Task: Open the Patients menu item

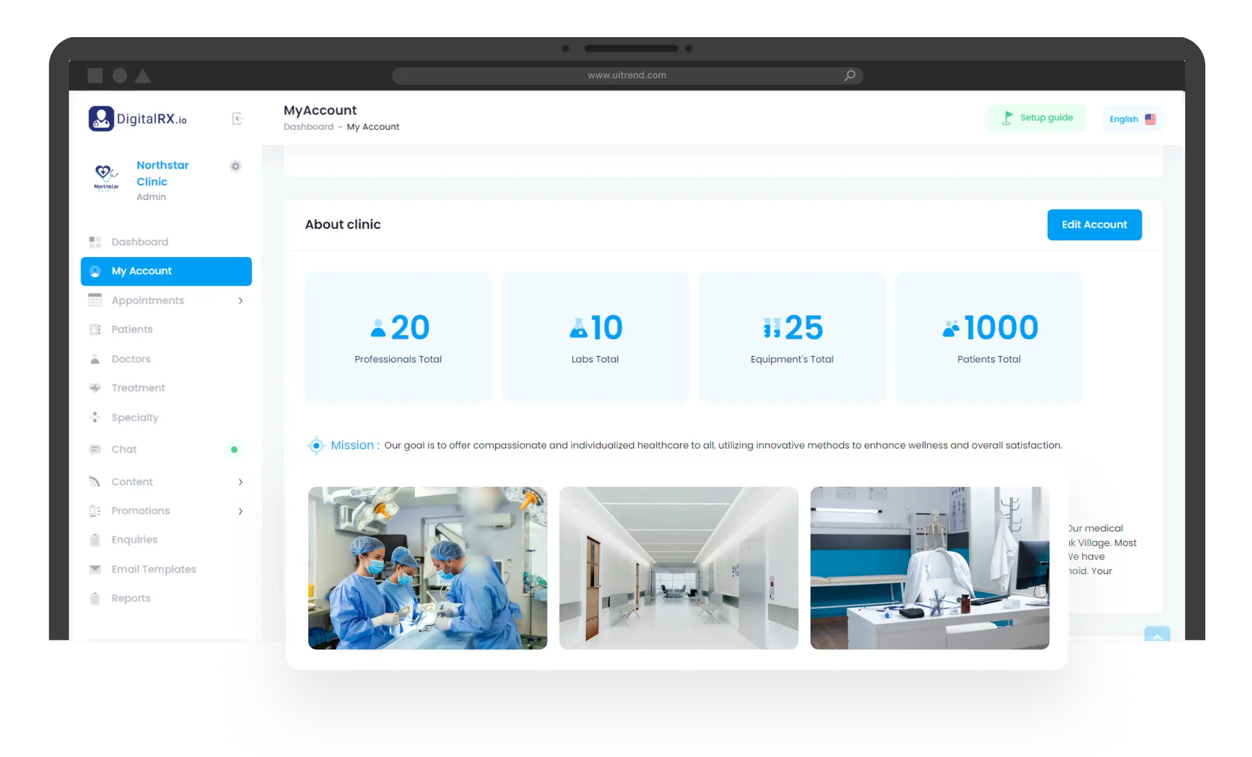Action: click(x=132, y=330)
